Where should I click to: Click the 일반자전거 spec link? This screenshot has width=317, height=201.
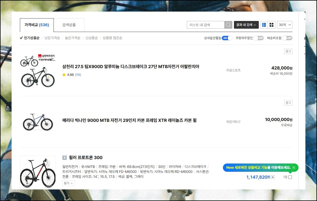click(70, 167)
